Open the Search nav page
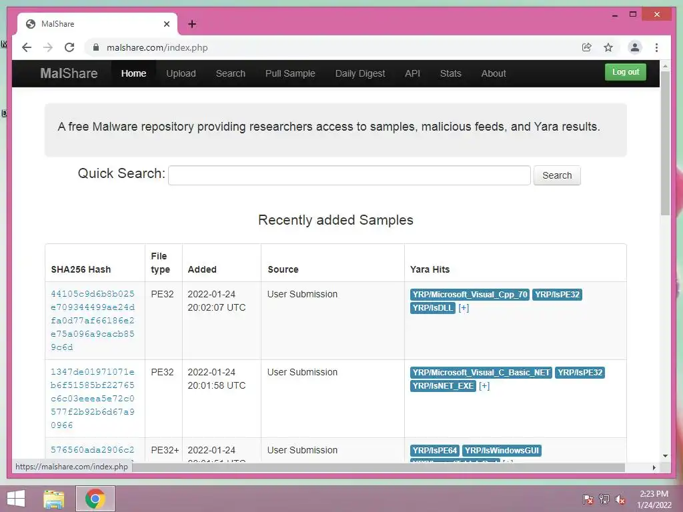This screenshot has width=683, height=512. tap(230, 73)
